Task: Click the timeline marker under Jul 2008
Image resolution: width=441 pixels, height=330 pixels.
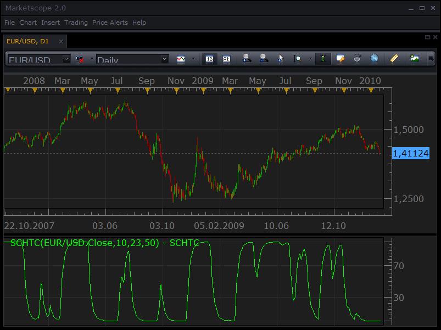Action: point(118,91)
